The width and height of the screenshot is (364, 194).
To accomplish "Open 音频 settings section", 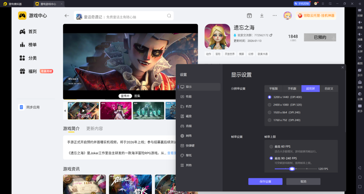I will click(199, 126).
